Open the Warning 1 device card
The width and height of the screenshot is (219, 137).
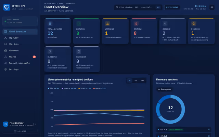(x=115, y=31)
